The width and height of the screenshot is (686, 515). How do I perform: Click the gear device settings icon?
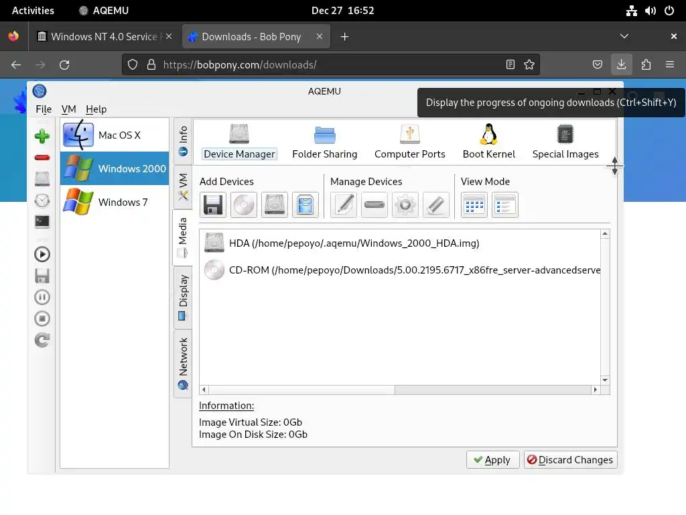point(405,205)
